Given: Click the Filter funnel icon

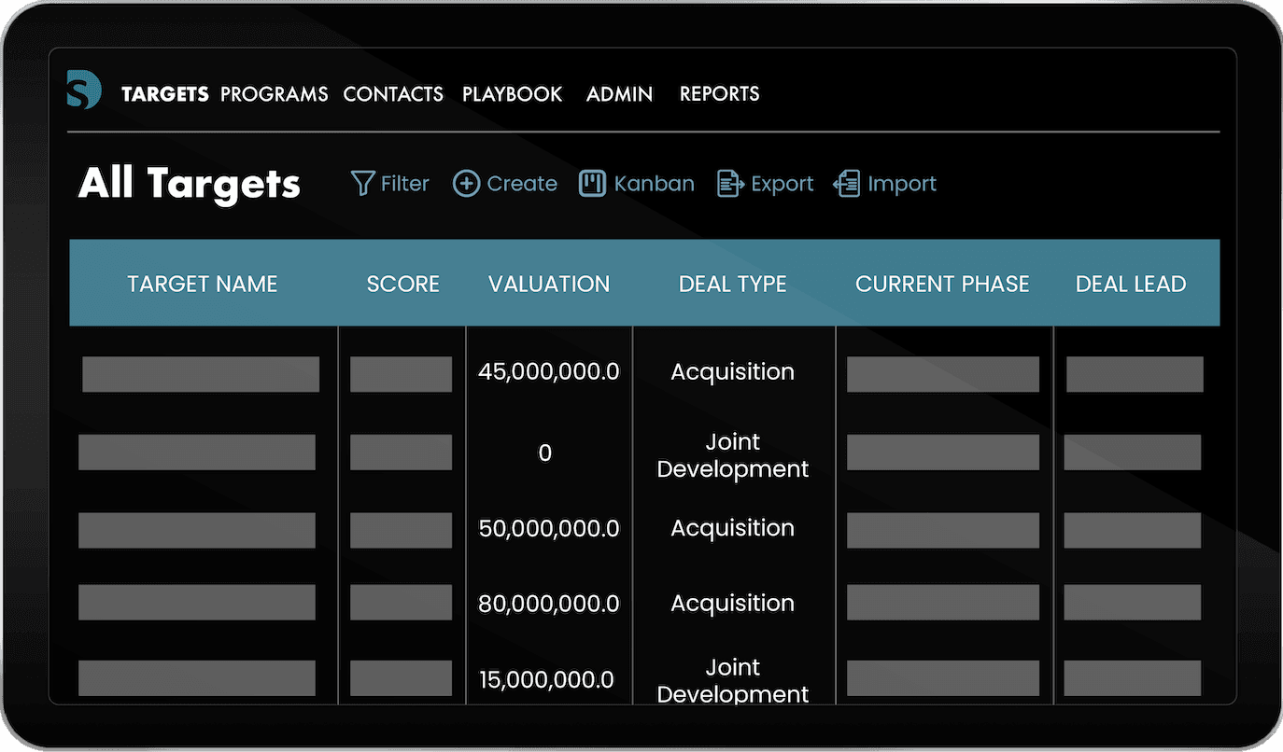Looking at the screenshot, I should click(362, 184).
